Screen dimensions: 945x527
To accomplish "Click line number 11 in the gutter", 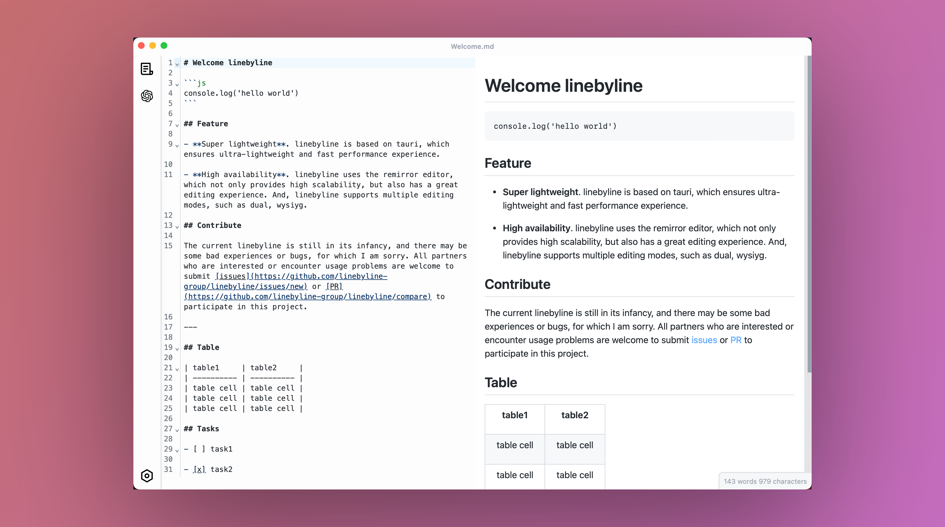I will 168,175.
